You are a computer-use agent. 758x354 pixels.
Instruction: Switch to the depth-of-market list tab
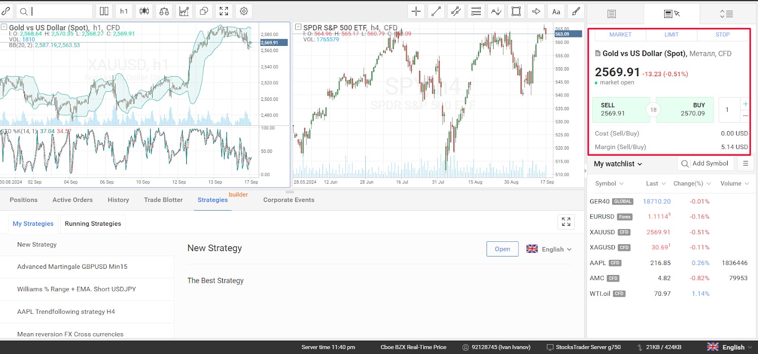click(x=727, y=14)
